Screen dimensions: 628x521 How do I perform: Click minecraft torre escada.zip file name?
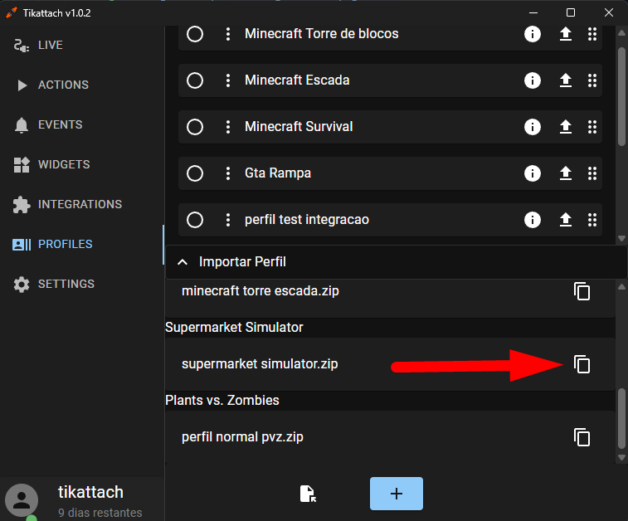(x=260, y=290)
